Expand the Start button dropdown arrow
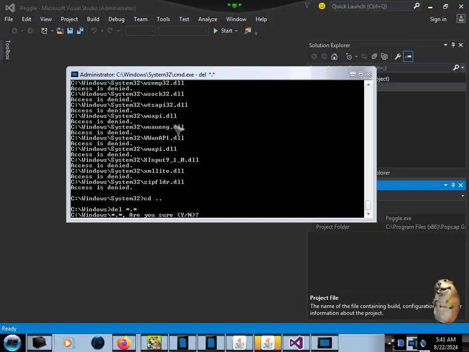Screen dimensions: 469x352 pos(236,31)
